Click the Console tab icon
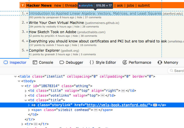 [35, 62]
